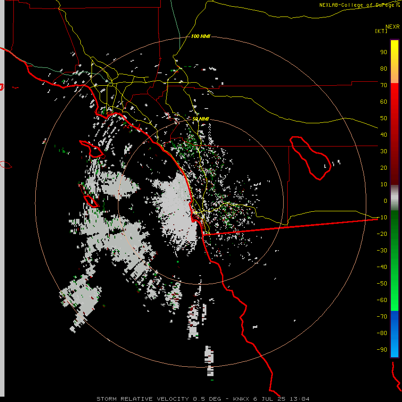This screenshot has height=402, width=402.
Task: Select the -40 knot scale label
Action: coord(382,267)
